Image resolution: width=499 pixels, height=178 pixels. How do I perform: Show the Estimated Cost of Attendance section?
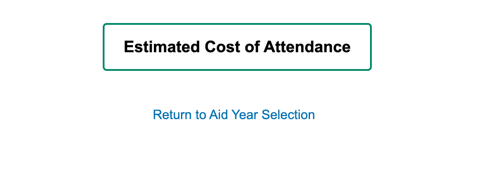tap(237, 47)
